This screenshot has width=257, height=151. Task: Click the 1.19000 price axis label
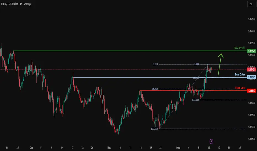coord(251,31)
